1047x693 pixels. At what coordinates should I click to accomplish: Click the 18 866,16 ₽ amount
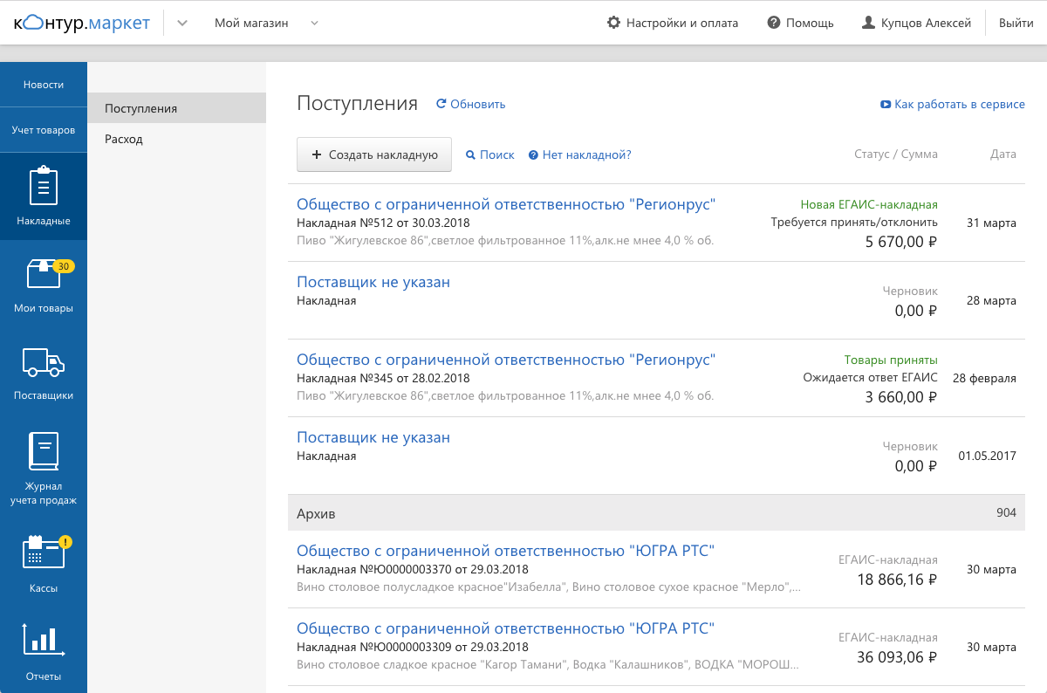pyautogui.click(x=897, y=580)
